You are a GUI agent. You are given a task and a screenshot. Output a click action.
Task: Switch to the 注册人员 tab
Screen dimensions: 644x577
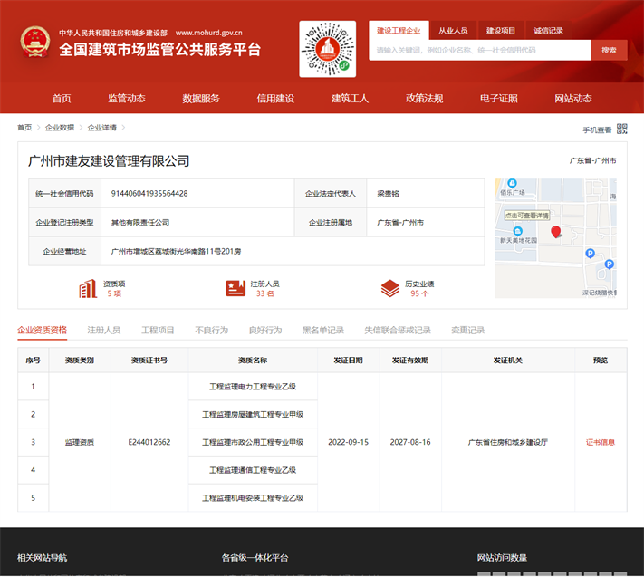click(x=103, y=330)
